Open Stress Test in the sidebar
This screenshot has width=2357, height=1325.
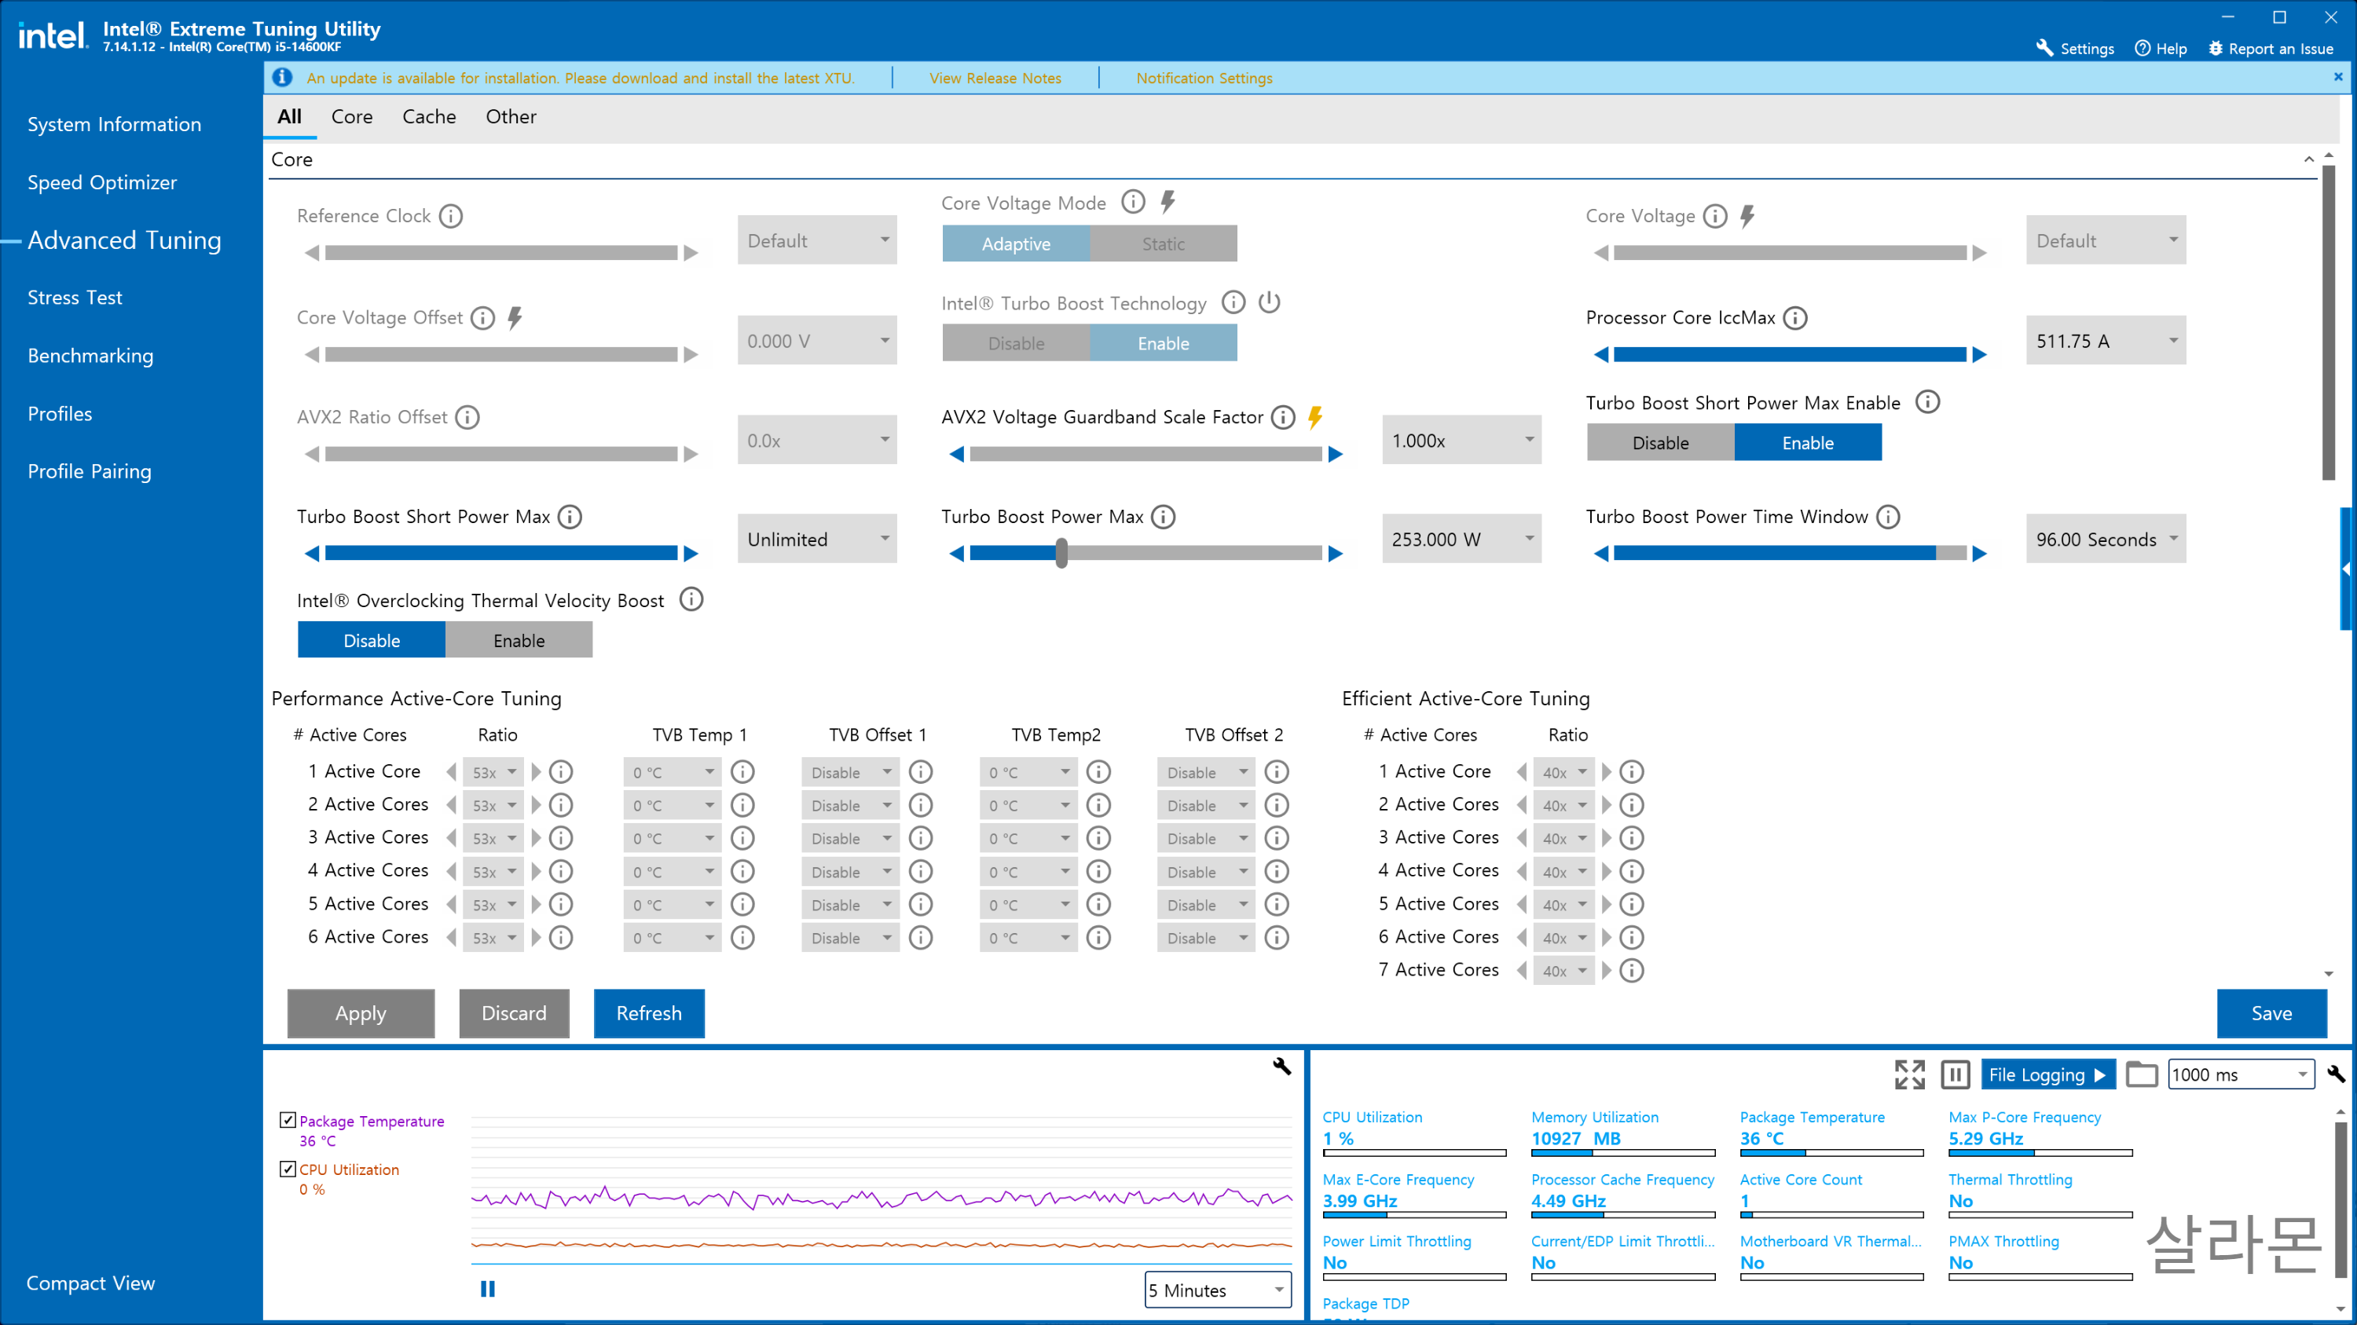[74, 297]
